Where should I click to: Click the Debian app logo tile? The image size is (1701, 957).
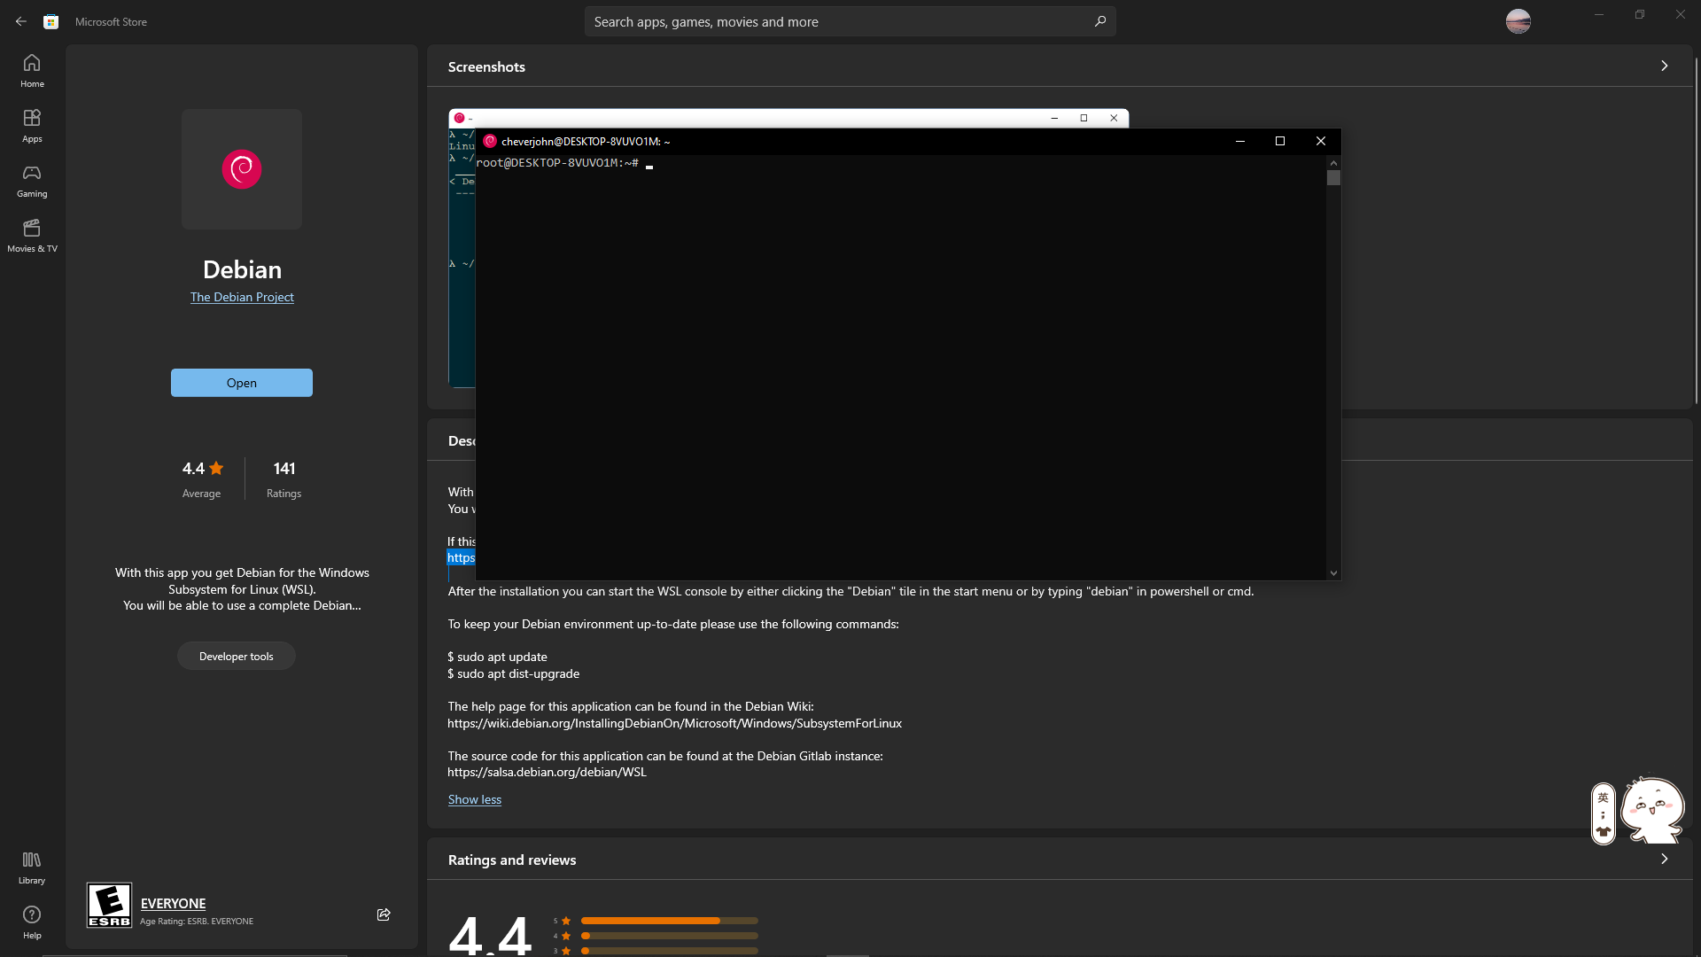click(242, 169)
